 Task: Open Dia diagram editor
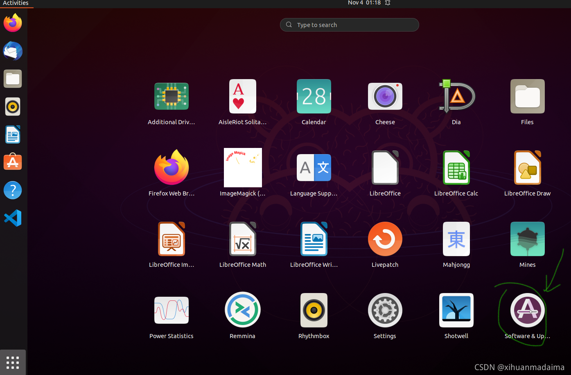(x=456, y=96)
